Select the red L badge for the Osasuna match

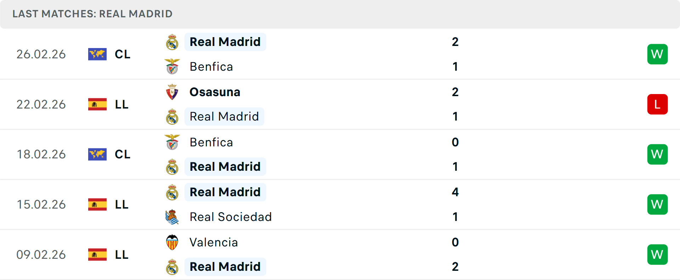pos(657,104)
